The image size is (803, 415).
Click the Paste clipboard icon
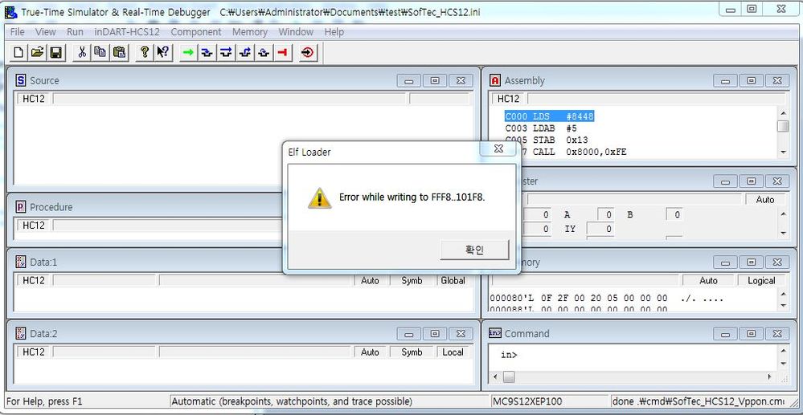coord(119,52)
